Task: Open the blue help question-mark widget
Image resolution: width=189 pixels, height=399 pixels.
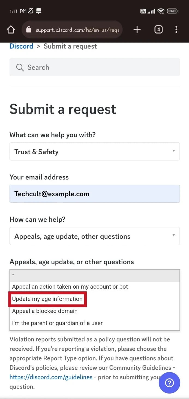Action: click(x=169, y=383)
